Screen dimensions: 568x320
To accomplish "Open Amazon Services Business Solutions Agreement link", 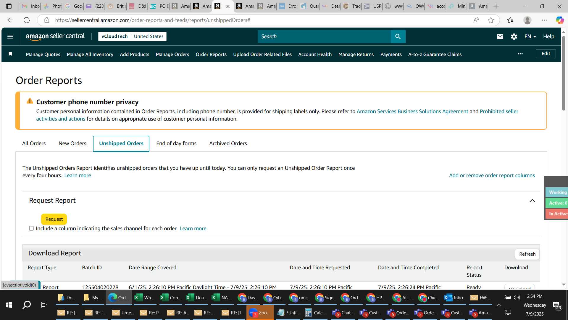I will coord(412,111).
